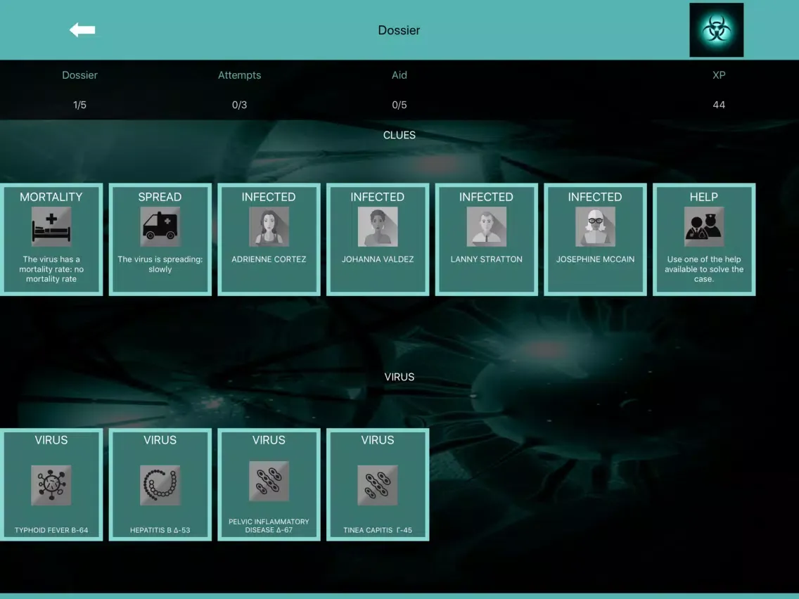Open the MORTALITY clue card heading
Image resolution: width=799 pixels, height=599 pixels.
pos(51,197)
